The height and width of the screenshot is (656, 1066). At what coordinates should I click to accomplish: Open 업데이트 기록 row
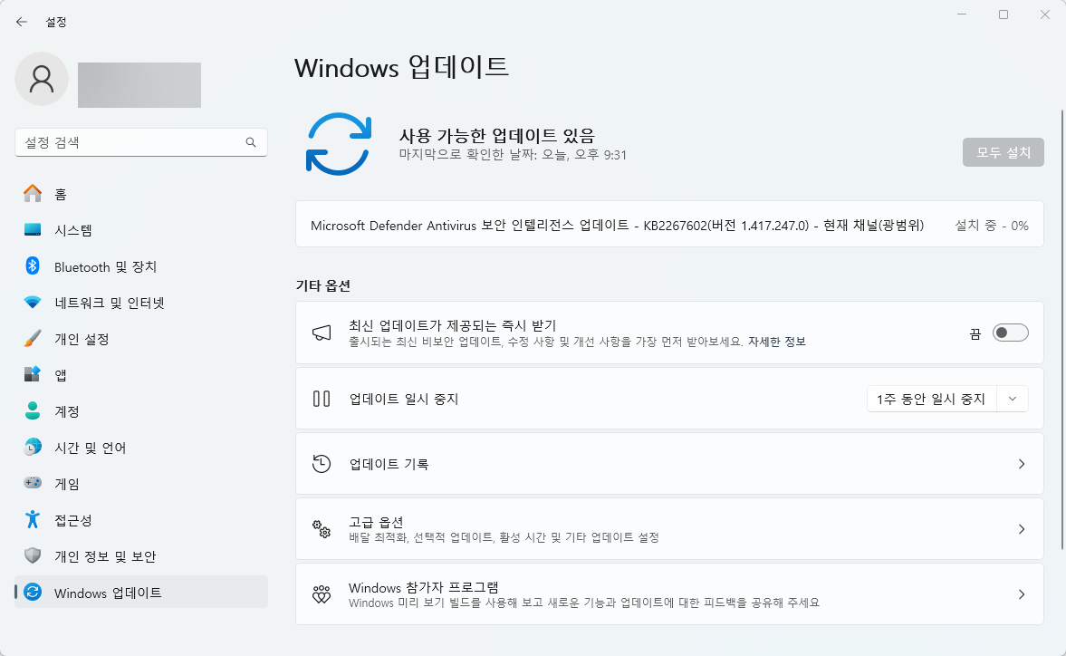tap(669, 464)
